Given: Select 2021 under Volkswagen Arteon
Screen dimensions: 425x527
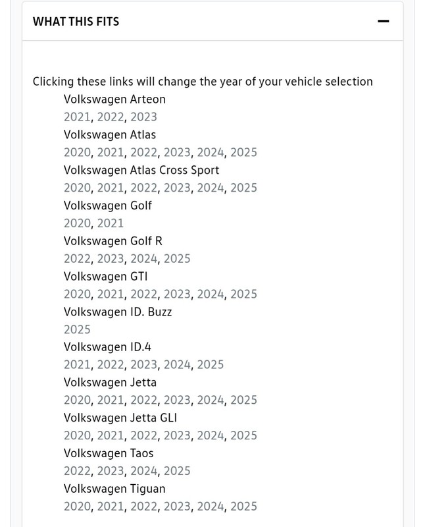Looking at the screenshot, I should [77, 117].
